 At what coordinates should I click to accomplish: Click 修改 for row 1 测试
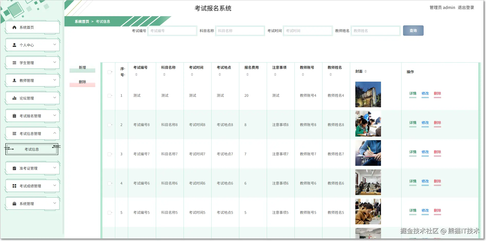point(425,93)
